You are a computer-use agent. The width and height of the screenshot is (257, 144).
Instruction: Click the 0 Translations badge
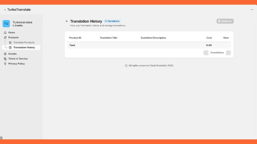(112, 21)
